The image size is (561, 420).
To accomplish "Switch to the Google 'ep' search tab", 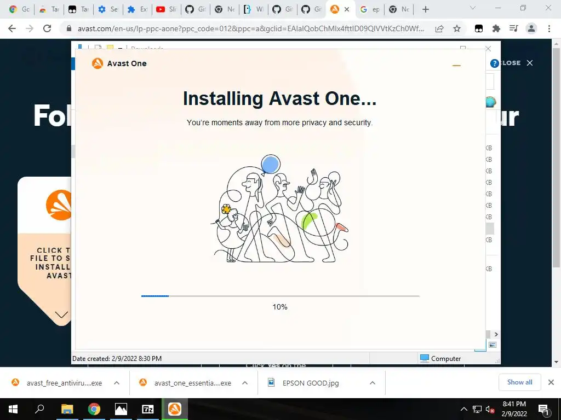I will (x=370, y=10).
